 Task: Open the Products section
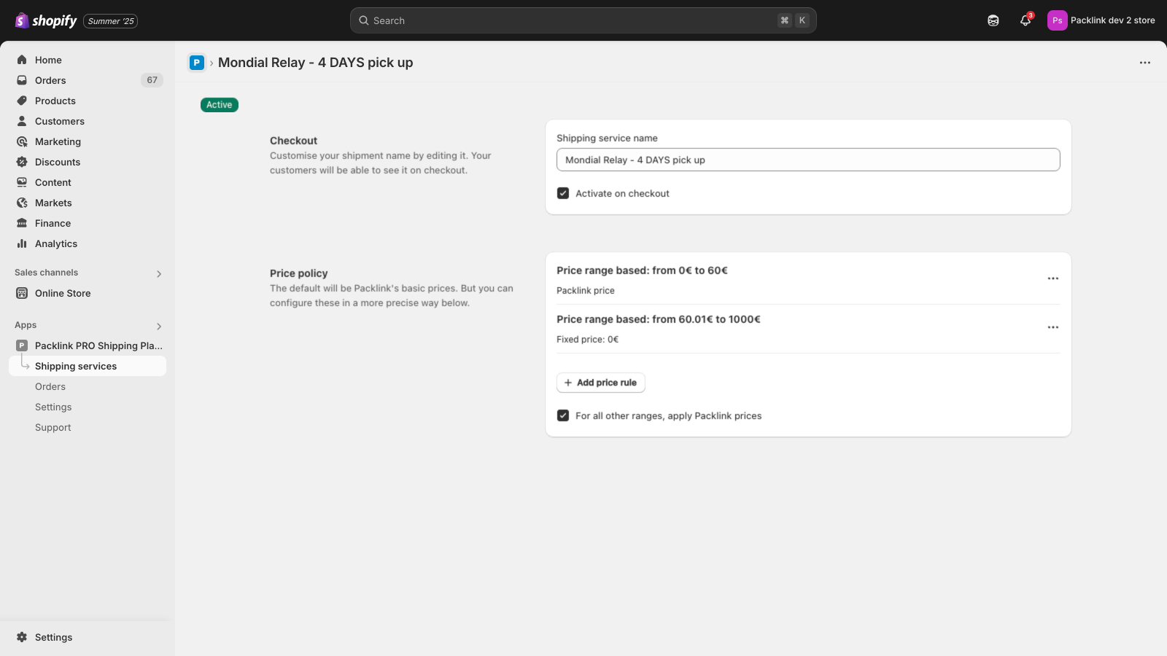point(55,101)
